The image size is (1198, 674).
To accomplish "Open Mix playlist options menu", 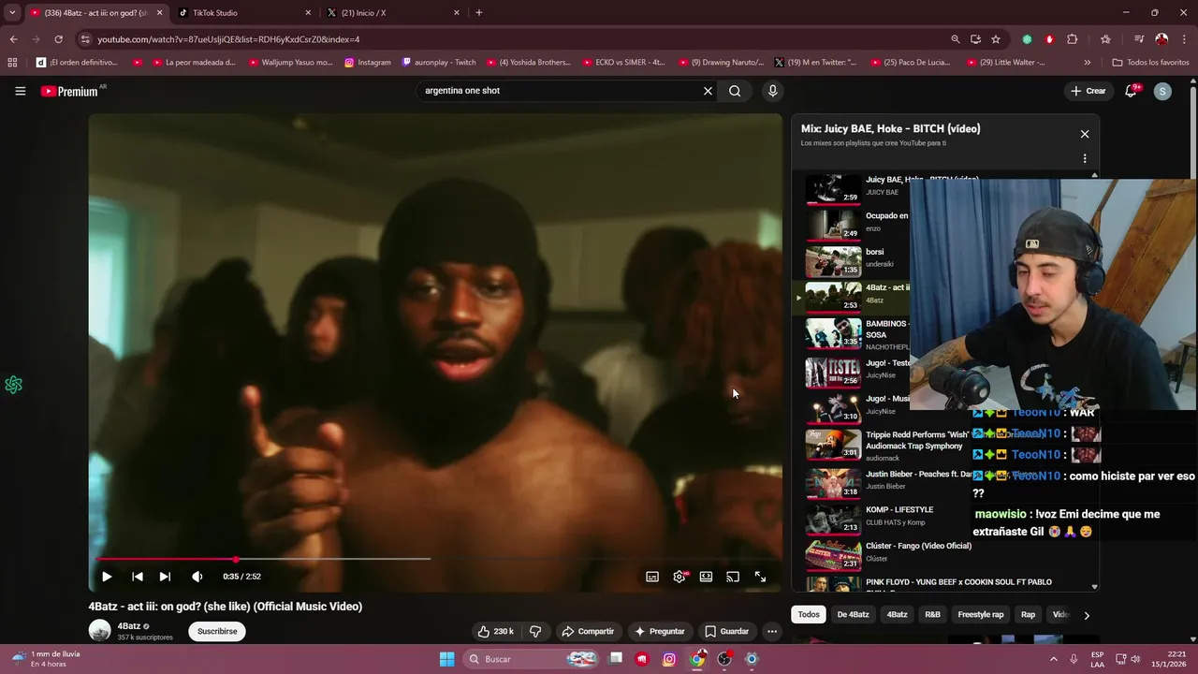I will coord(1085,159).
